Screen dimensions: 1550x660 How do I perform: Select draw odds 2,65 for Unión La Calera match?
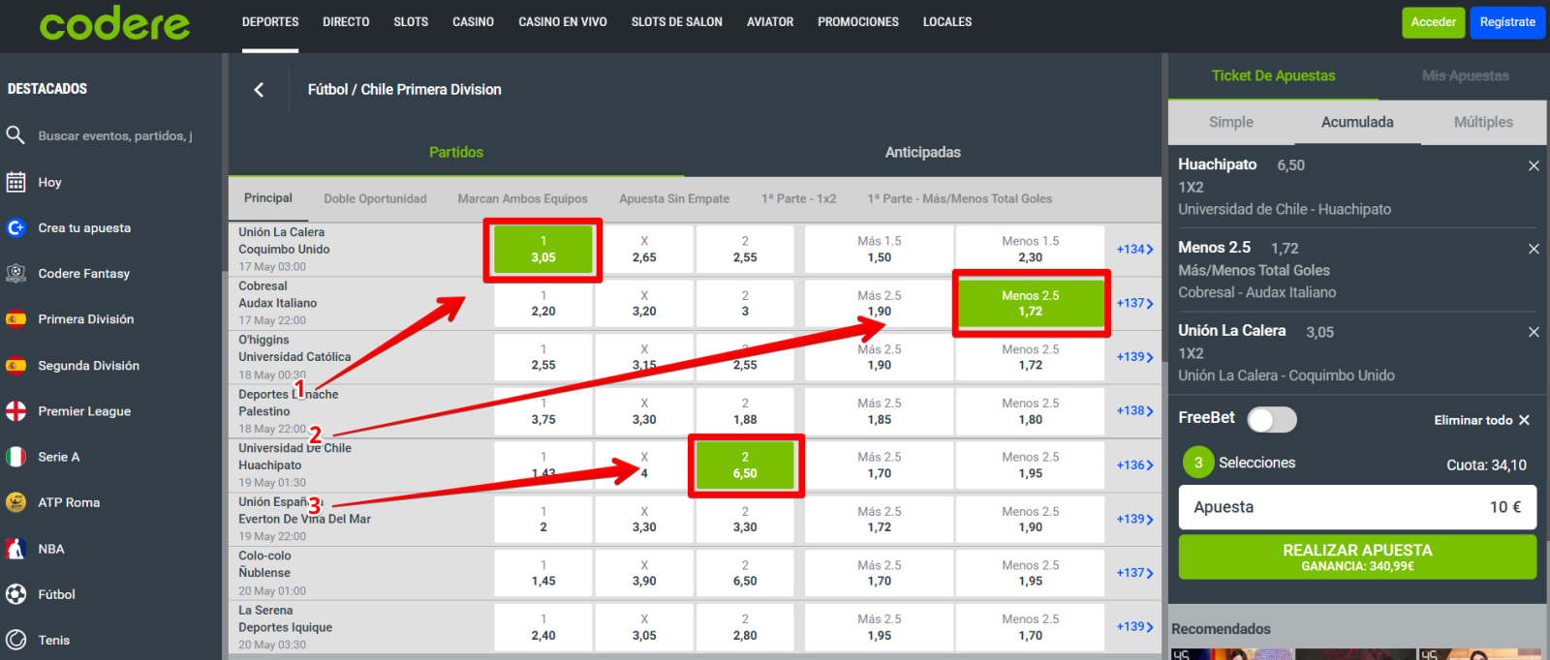point(644,250)
